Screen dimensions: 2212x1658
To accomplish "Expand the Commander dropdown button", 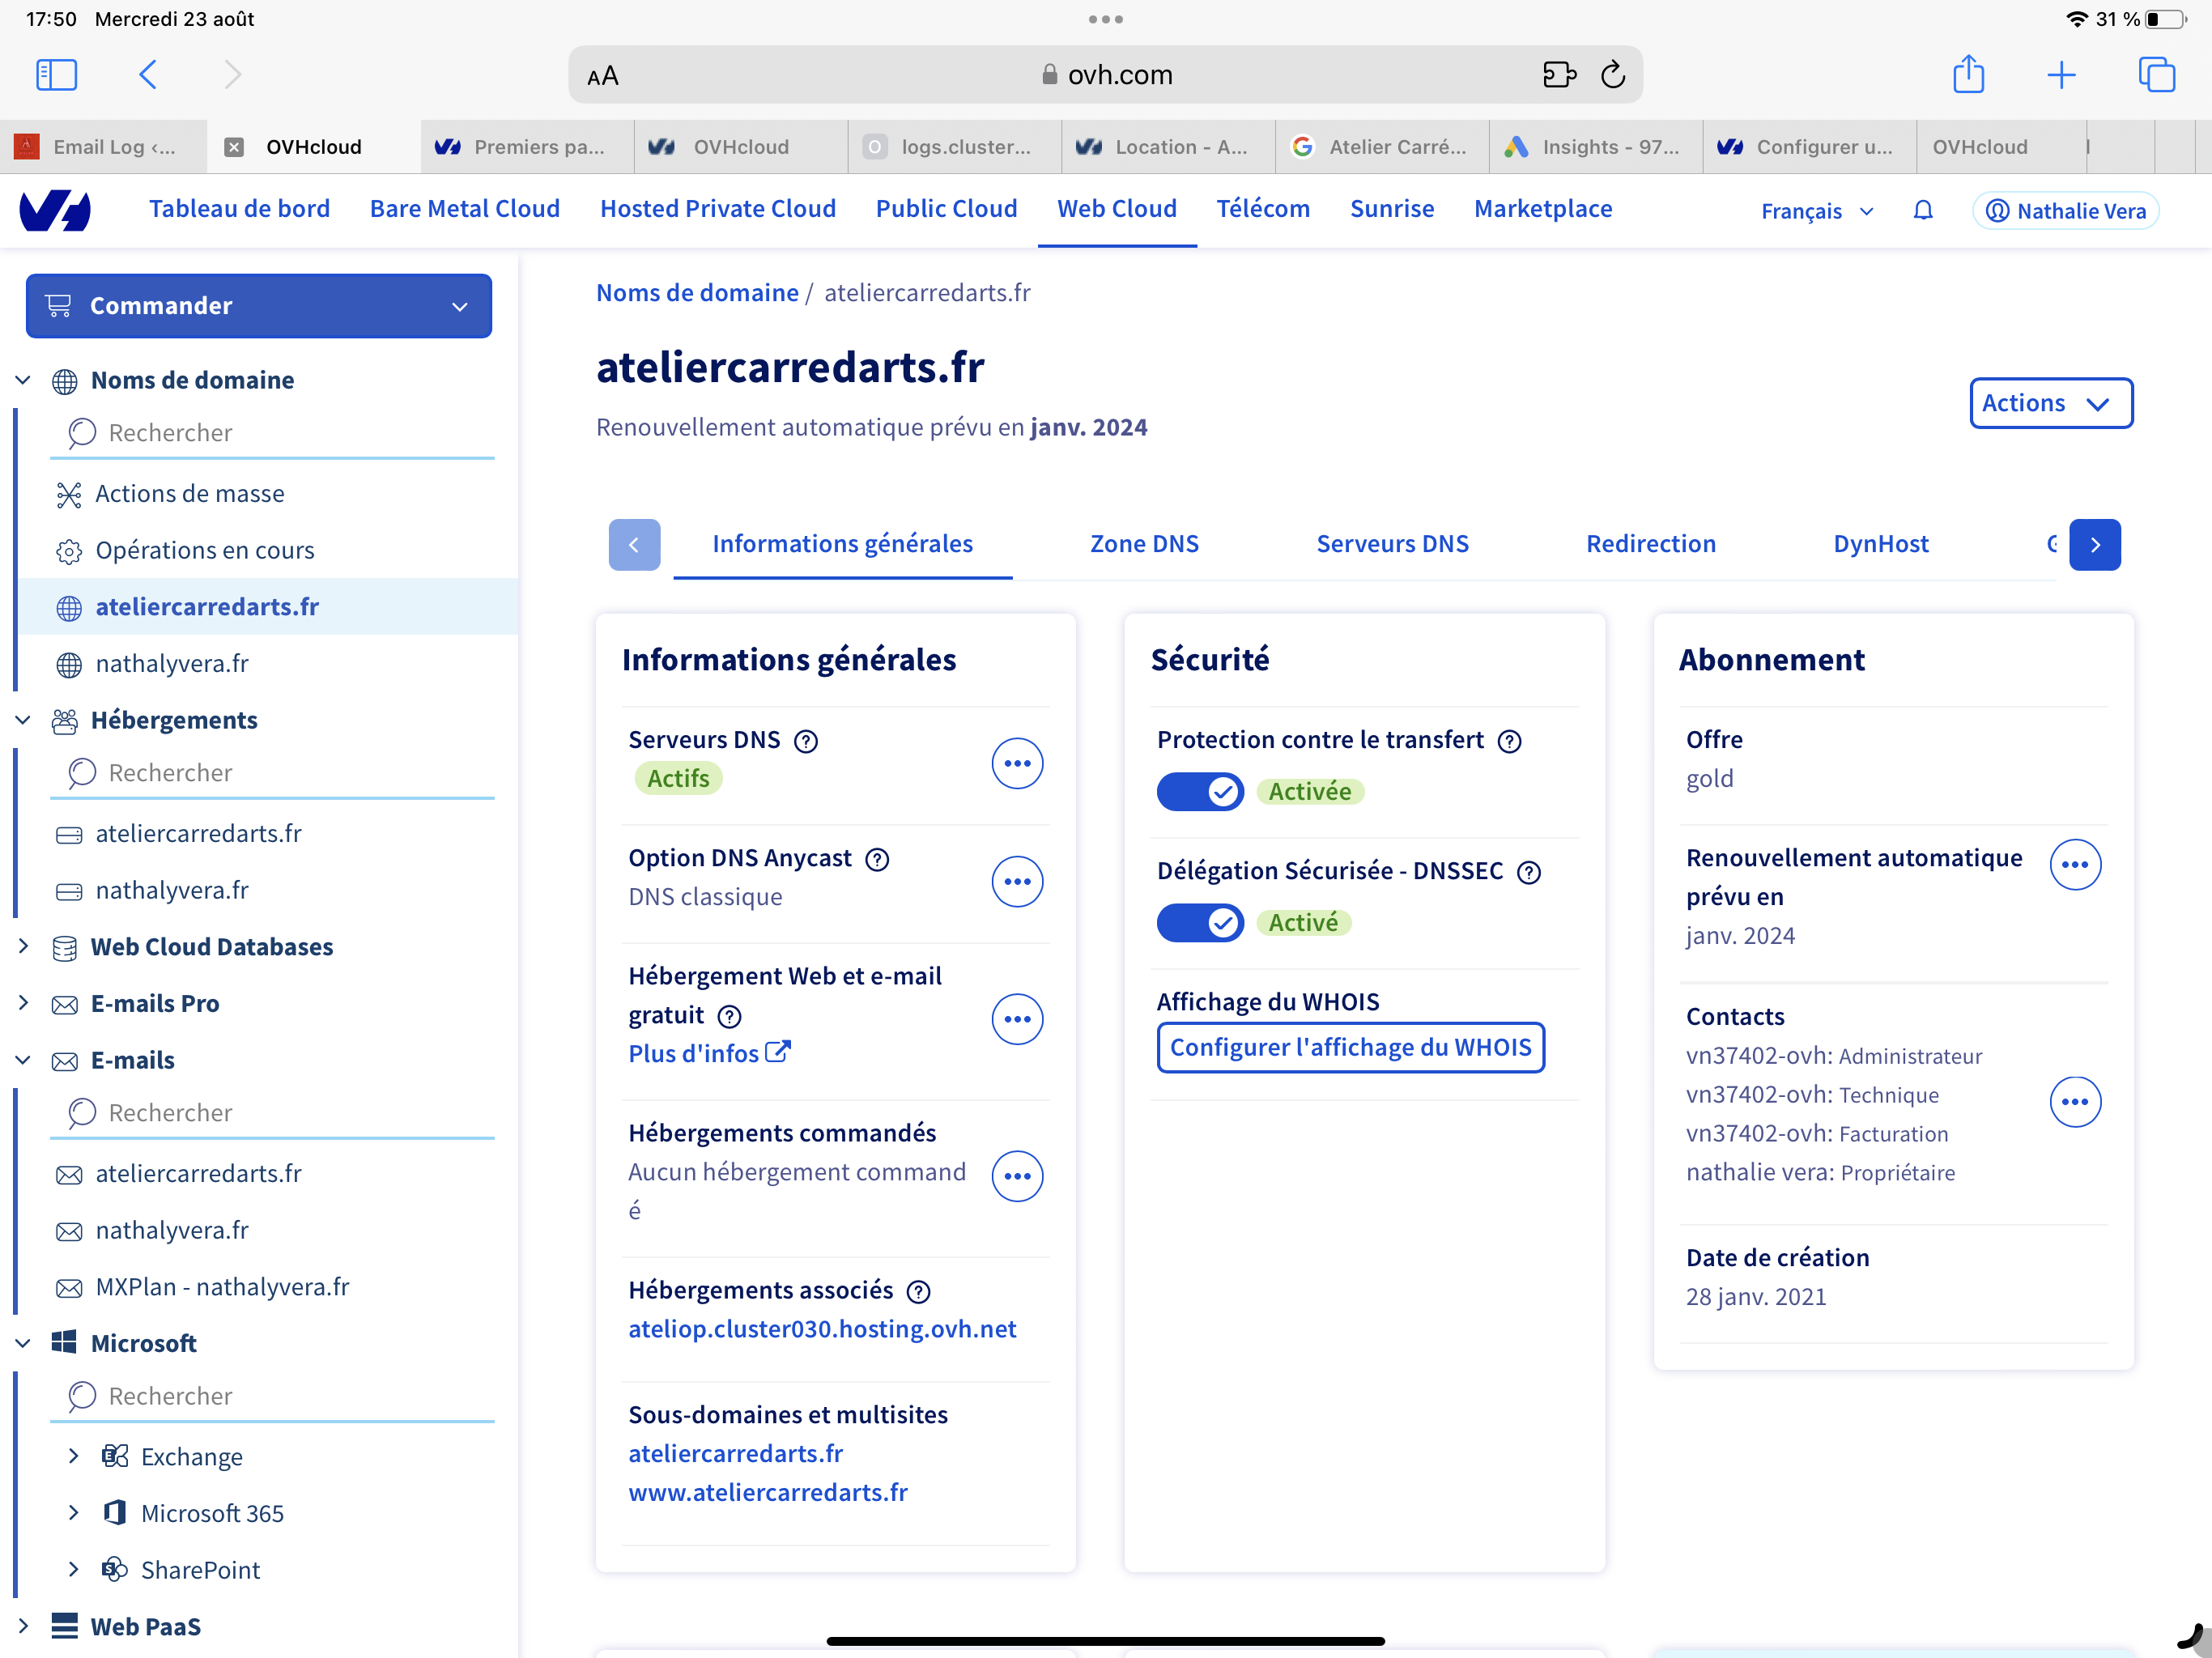I will (x=258, y=306).
